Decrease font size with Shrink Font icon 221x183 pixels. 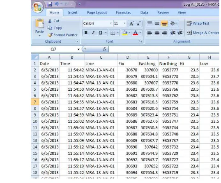pos(138,23)
